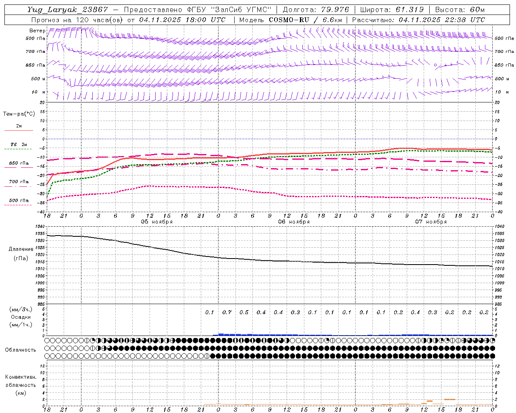
Task: Click the Конвективн. panel label
Action: point(21,377)
